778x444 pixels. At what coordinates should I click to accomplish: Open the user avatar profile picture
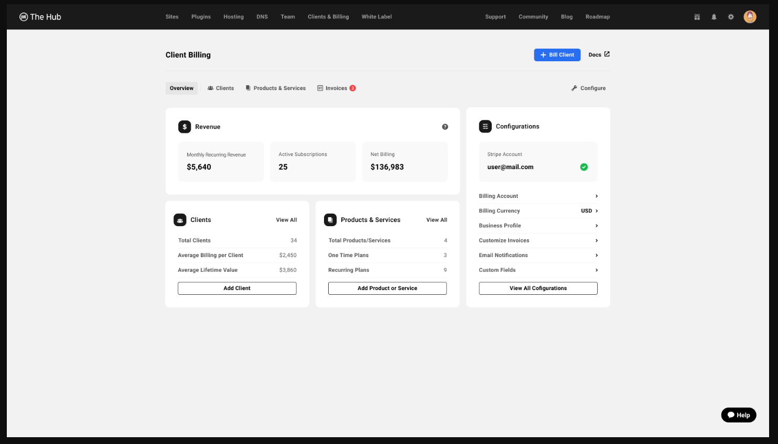click(750, 16)
